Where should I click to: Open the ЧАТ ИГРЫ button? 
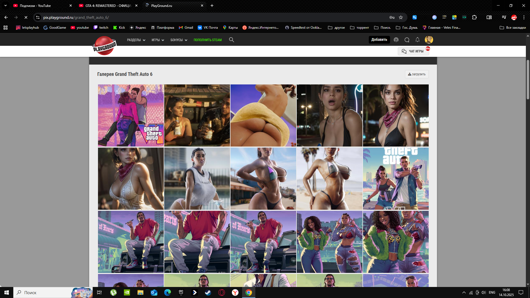pyautogui.click(x=413, y=51)
